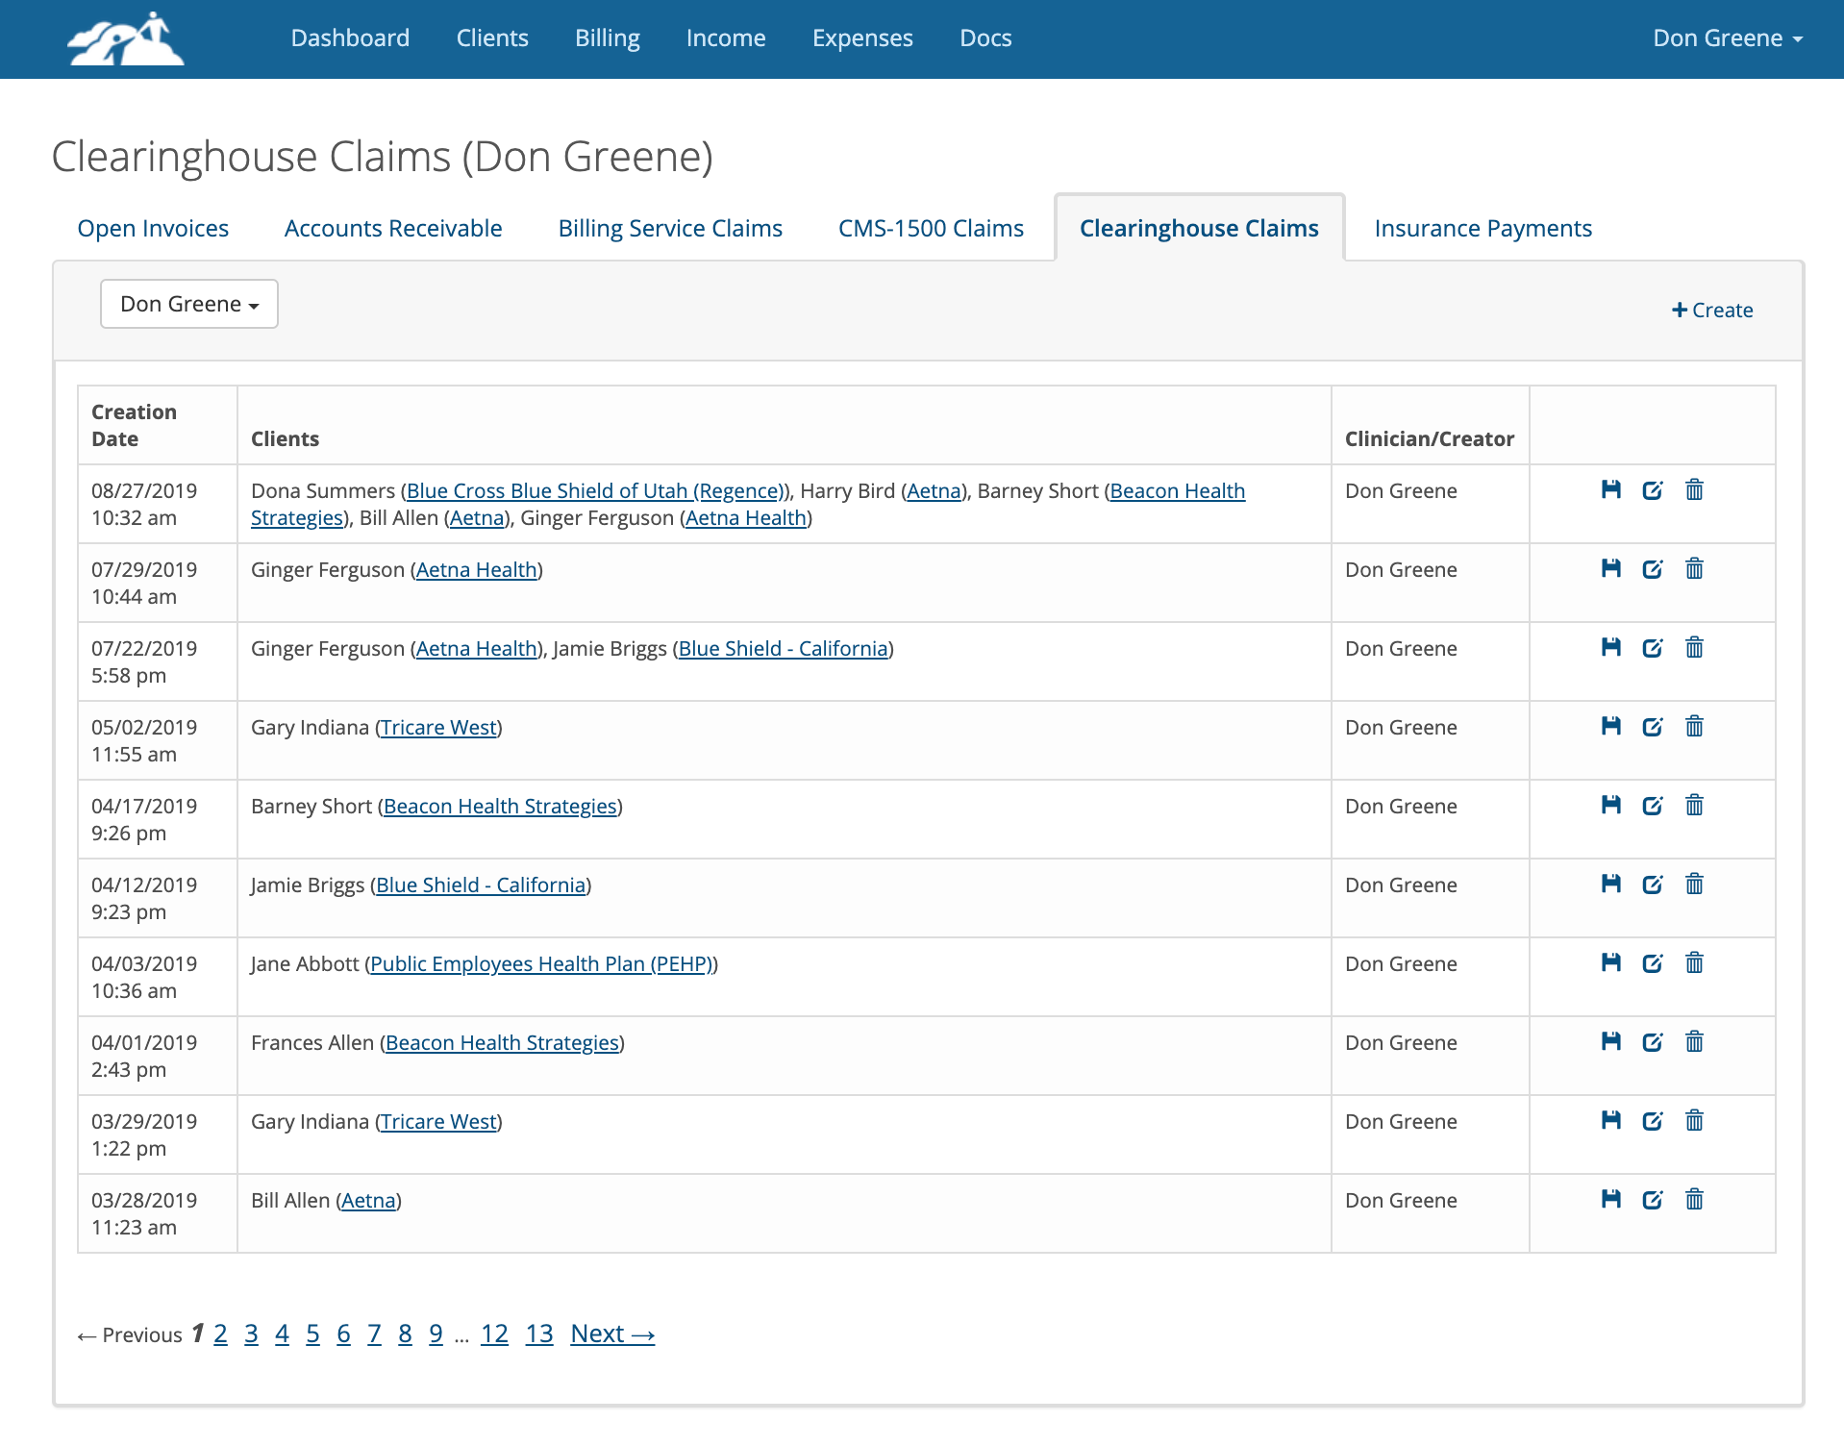This screenshot has width=1844, height=1446.
Task: Expand the clinician selector above the table
Action: pos(188,304)
